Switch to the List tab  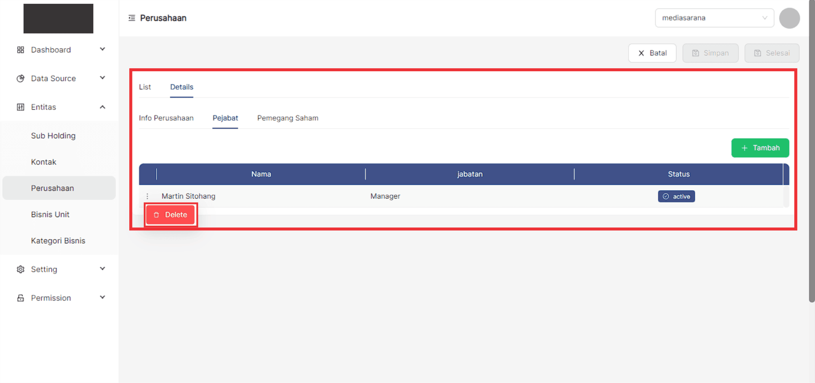tap(145, 87)
